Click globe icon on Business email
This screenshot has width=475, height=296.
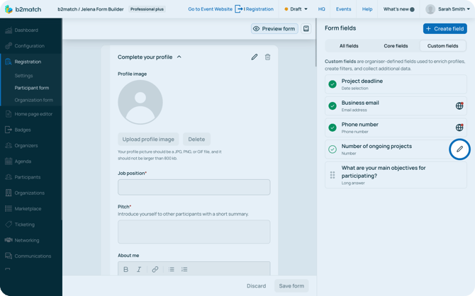459,106
